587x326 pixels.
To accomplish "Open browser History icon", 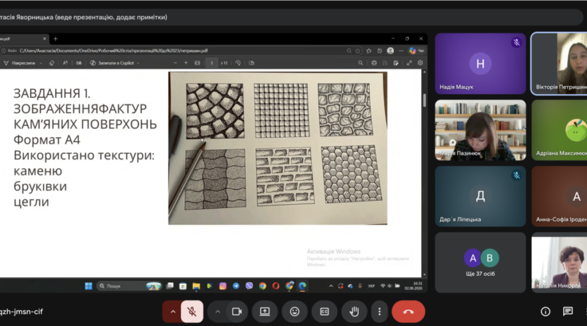I will pos(380,50).
